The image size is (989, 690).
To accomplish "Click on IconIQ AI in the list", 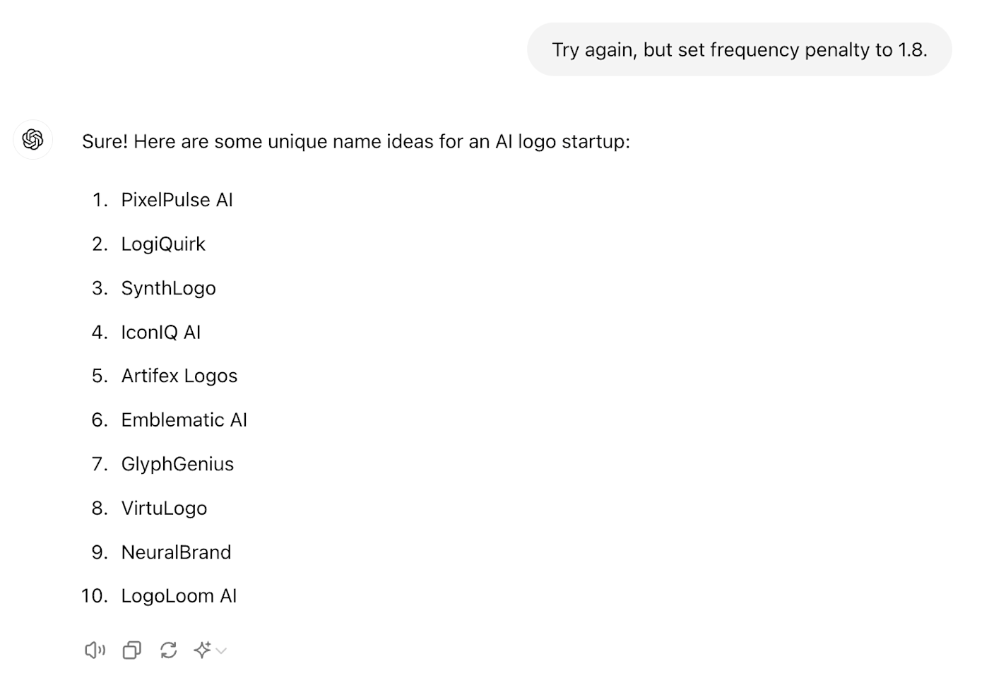I will pyautogui.click(x=161, y=332).
